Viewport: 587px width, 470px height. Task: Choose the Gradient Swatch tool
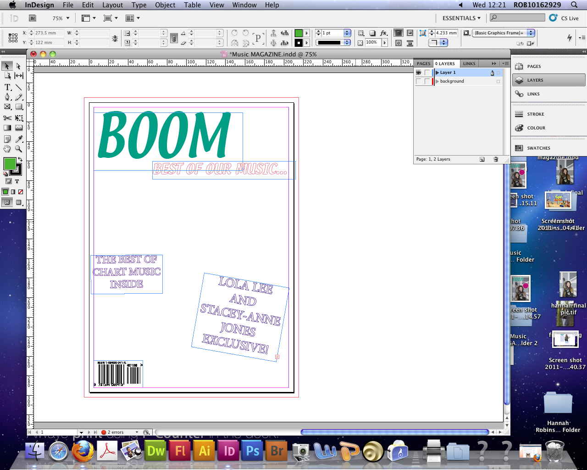[x=8, y=127]
